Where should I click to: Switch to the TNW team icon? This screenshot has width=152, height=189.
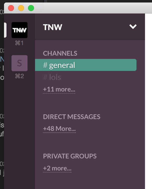19,30
